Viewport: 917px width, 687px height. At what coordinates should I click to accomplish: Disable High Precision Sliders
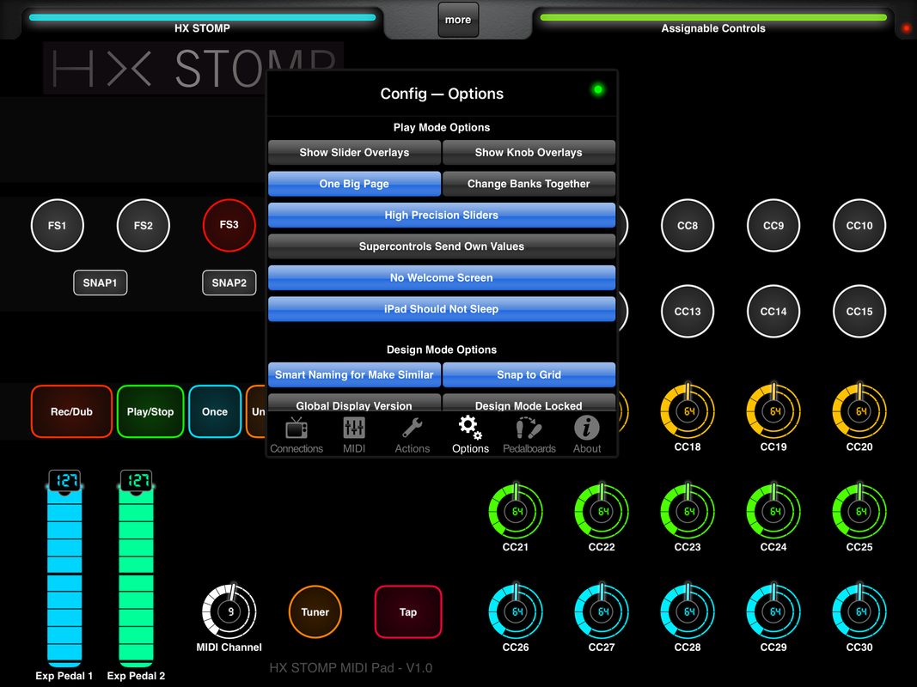tap(442, 215)
